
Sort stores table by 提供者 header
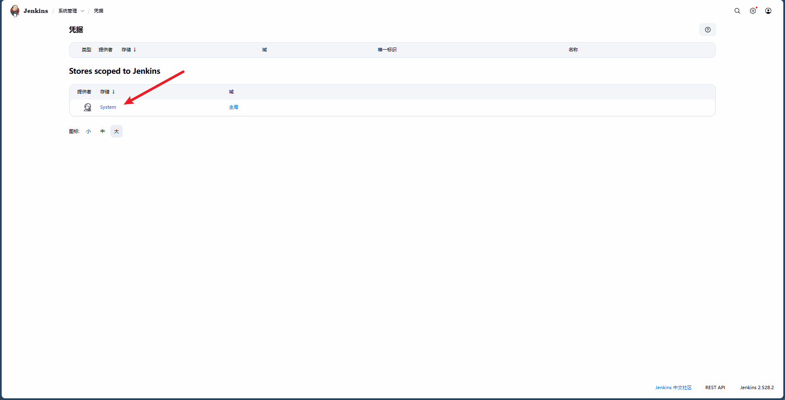(x=84, y=92)
